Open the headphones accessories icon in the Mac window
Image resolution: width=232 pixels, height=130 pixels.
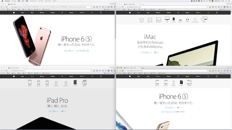[187, 20]
